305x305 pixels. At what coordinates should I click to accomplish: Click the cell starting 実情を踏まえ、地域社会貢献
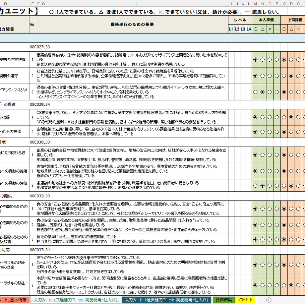(132, 171)
